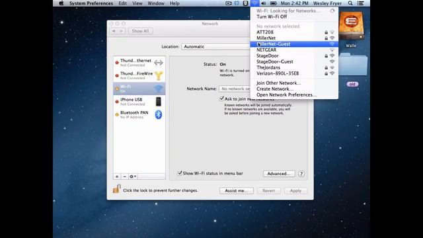
Task: Open the View menu
Action: click(x=137, y=3)
